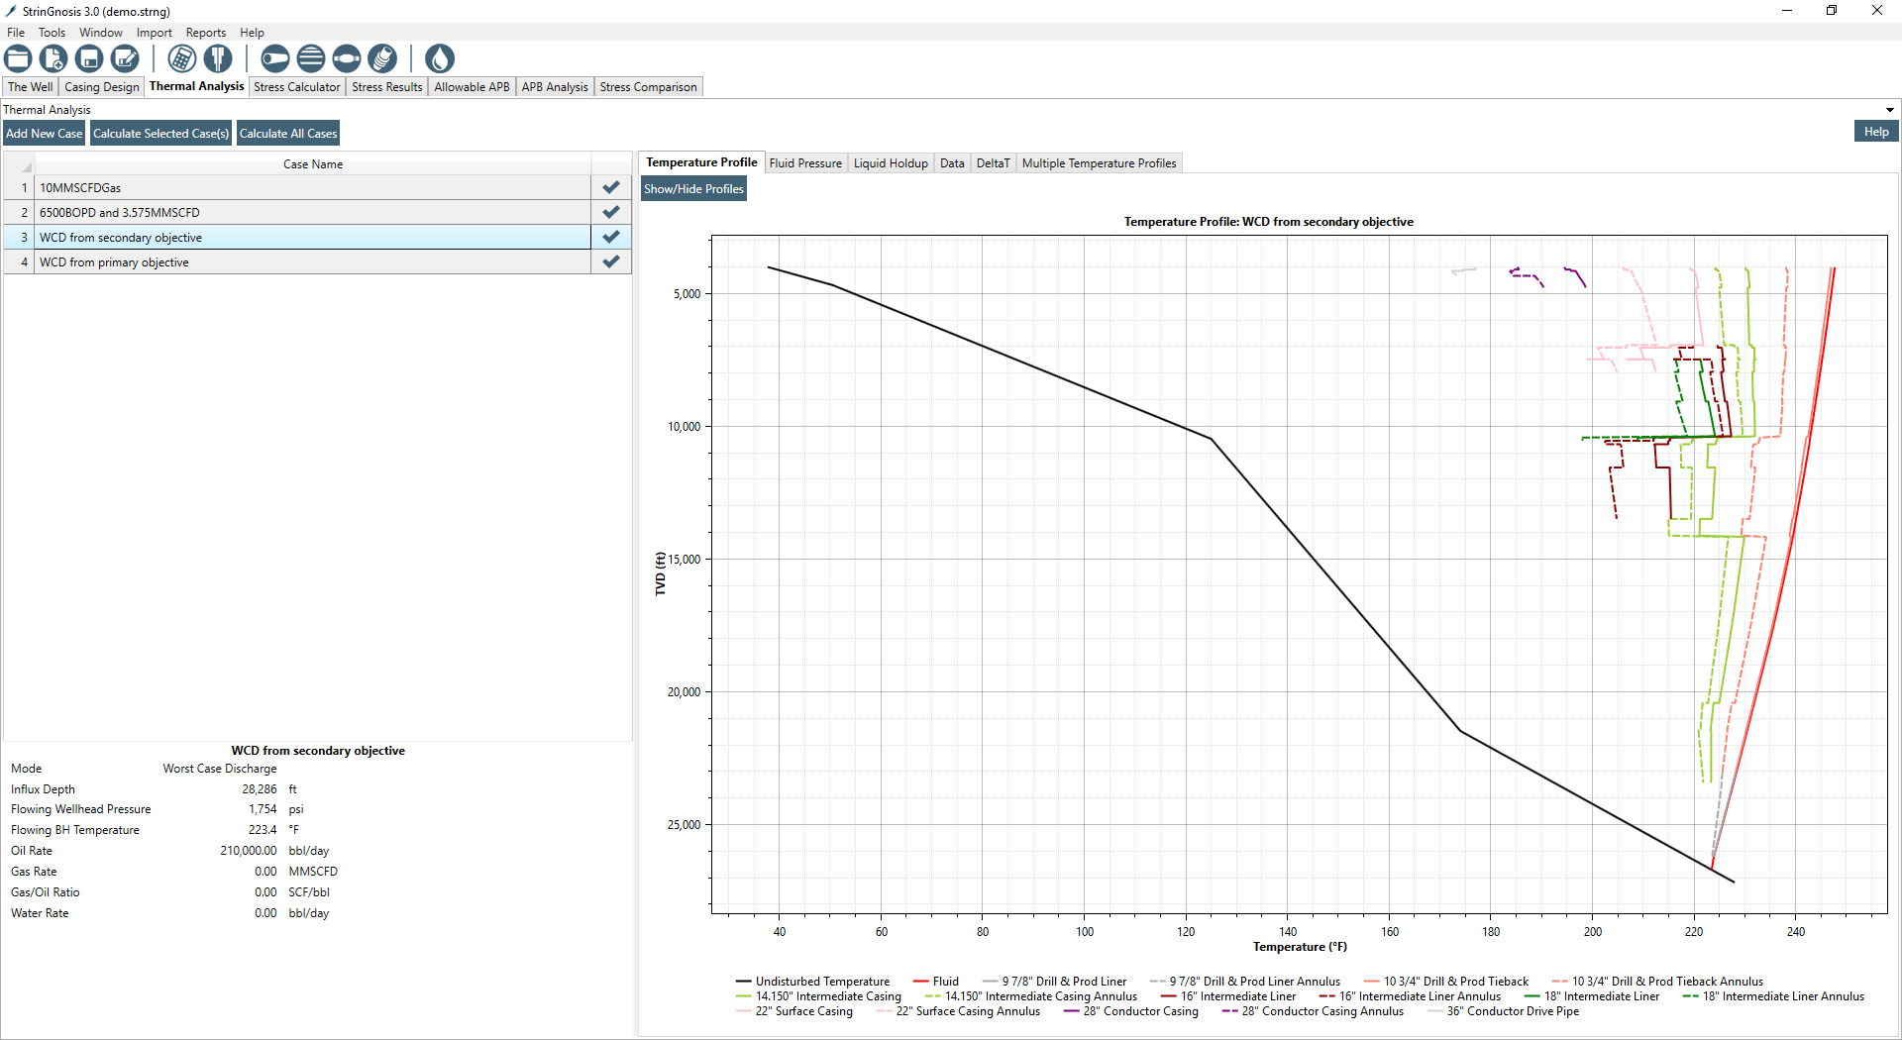
Task: Click the wellbore schematic toolbar icon
Action: coord(218,58)
